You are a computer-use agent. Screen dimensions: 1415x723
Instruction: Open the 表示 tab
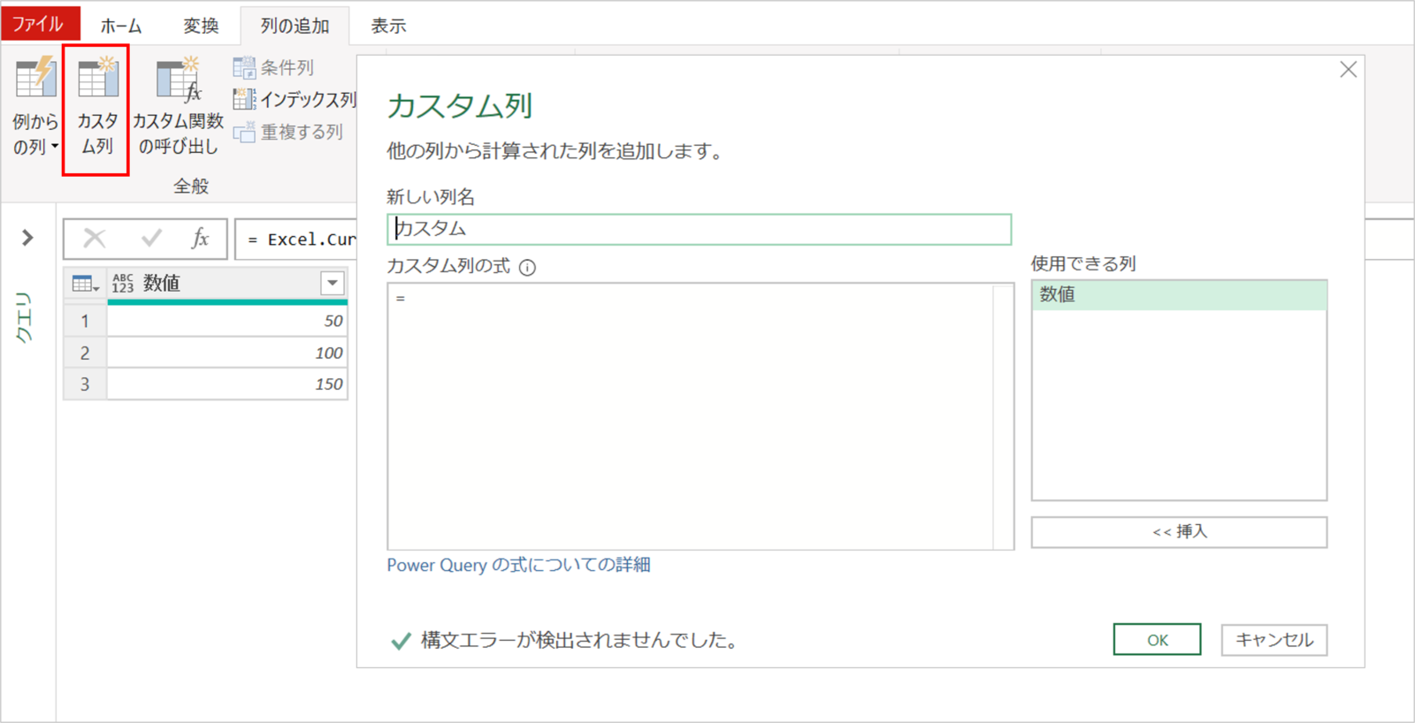click(388, 26)
